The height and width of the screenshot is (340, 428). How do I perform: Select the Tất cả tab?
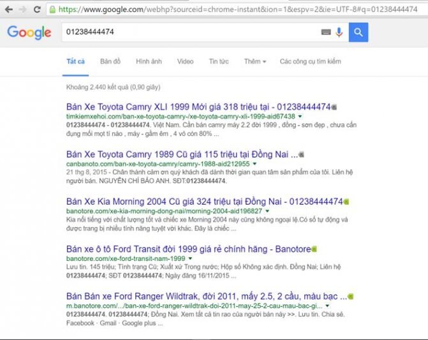click(76, 61)
